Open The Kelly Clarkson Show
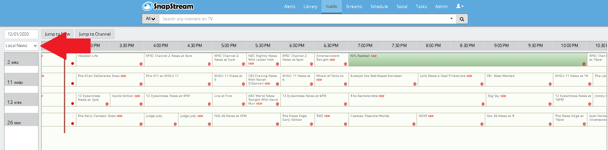 [x=110, y=119]
